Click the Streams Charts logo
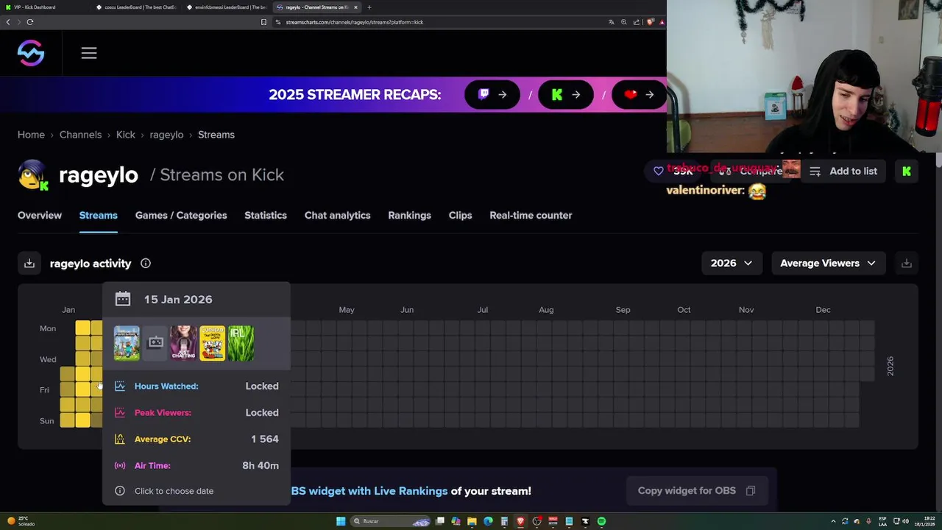This screenshot has height=530, width=942. pyautogui.click(x=31, y=53)
